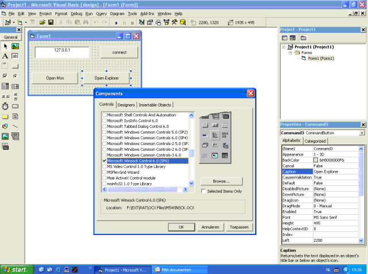Select the TextBox tool in toolbox

[x=16, y=56]
